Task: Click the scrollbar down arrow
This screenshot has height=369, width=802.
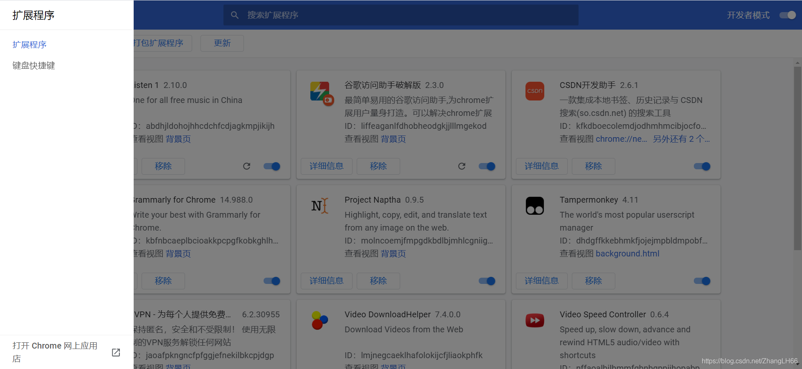Action: click(798, 364)
